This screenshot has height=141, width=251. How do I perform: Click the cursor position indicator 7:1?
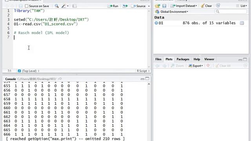[x=9, y=71]
